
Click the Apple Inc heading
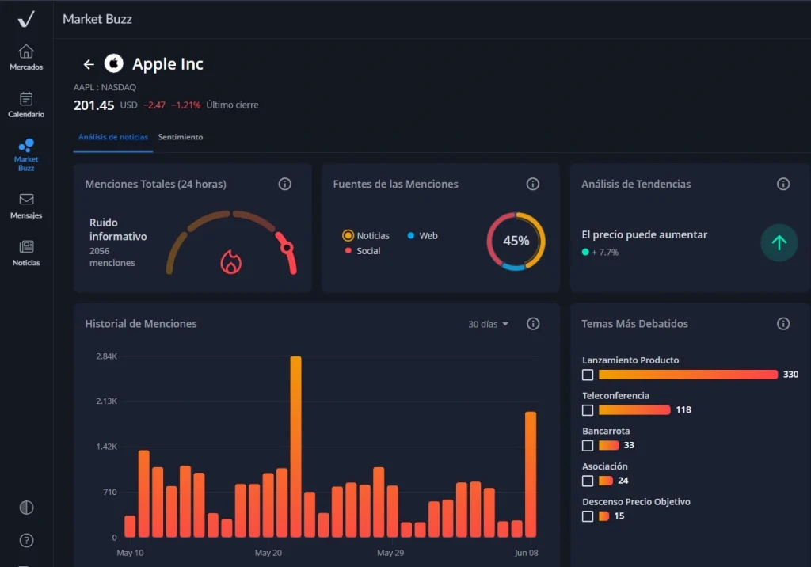(168, 63)
